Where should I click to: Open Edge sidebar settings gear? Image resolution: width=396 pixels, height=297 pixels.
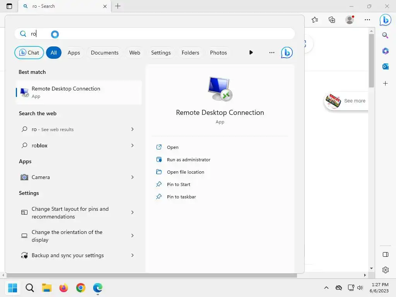click(386, 270)
